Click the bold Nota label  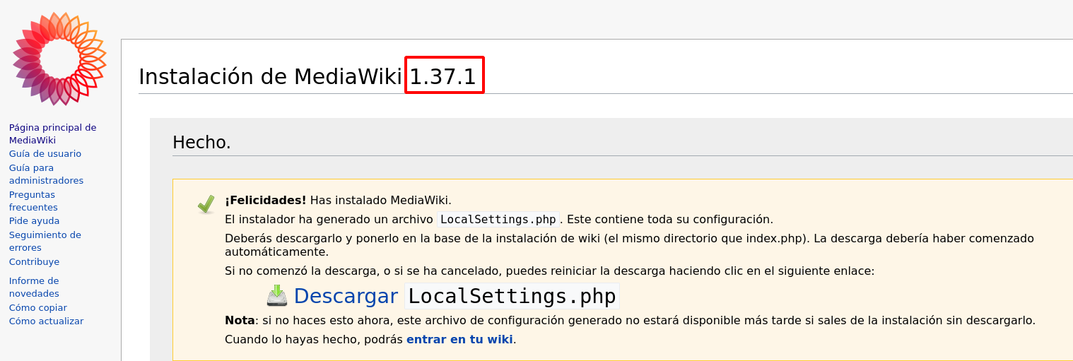[240, 320]
